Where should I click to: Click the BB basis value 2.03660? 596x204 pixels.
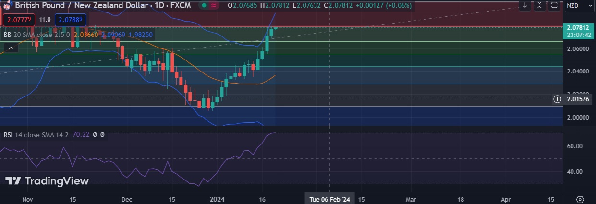87,35
